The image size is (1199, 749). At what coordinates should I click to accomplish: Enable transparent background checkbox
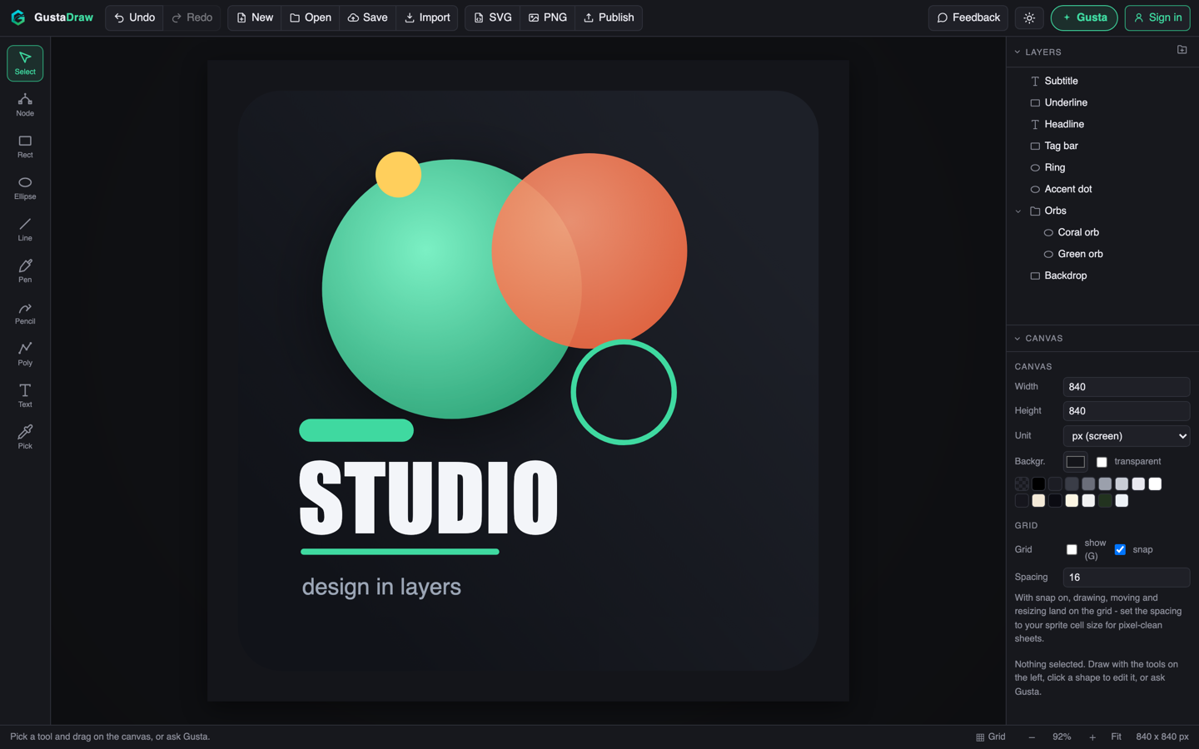pyautogui.click(x=1102, y=462)
